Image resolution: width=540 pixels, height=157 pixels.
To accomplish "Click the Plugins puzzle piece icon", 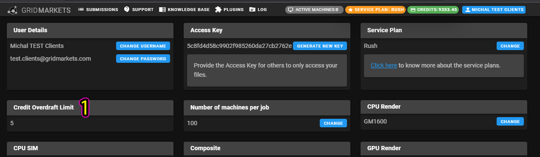I will [x=218, y=9].
